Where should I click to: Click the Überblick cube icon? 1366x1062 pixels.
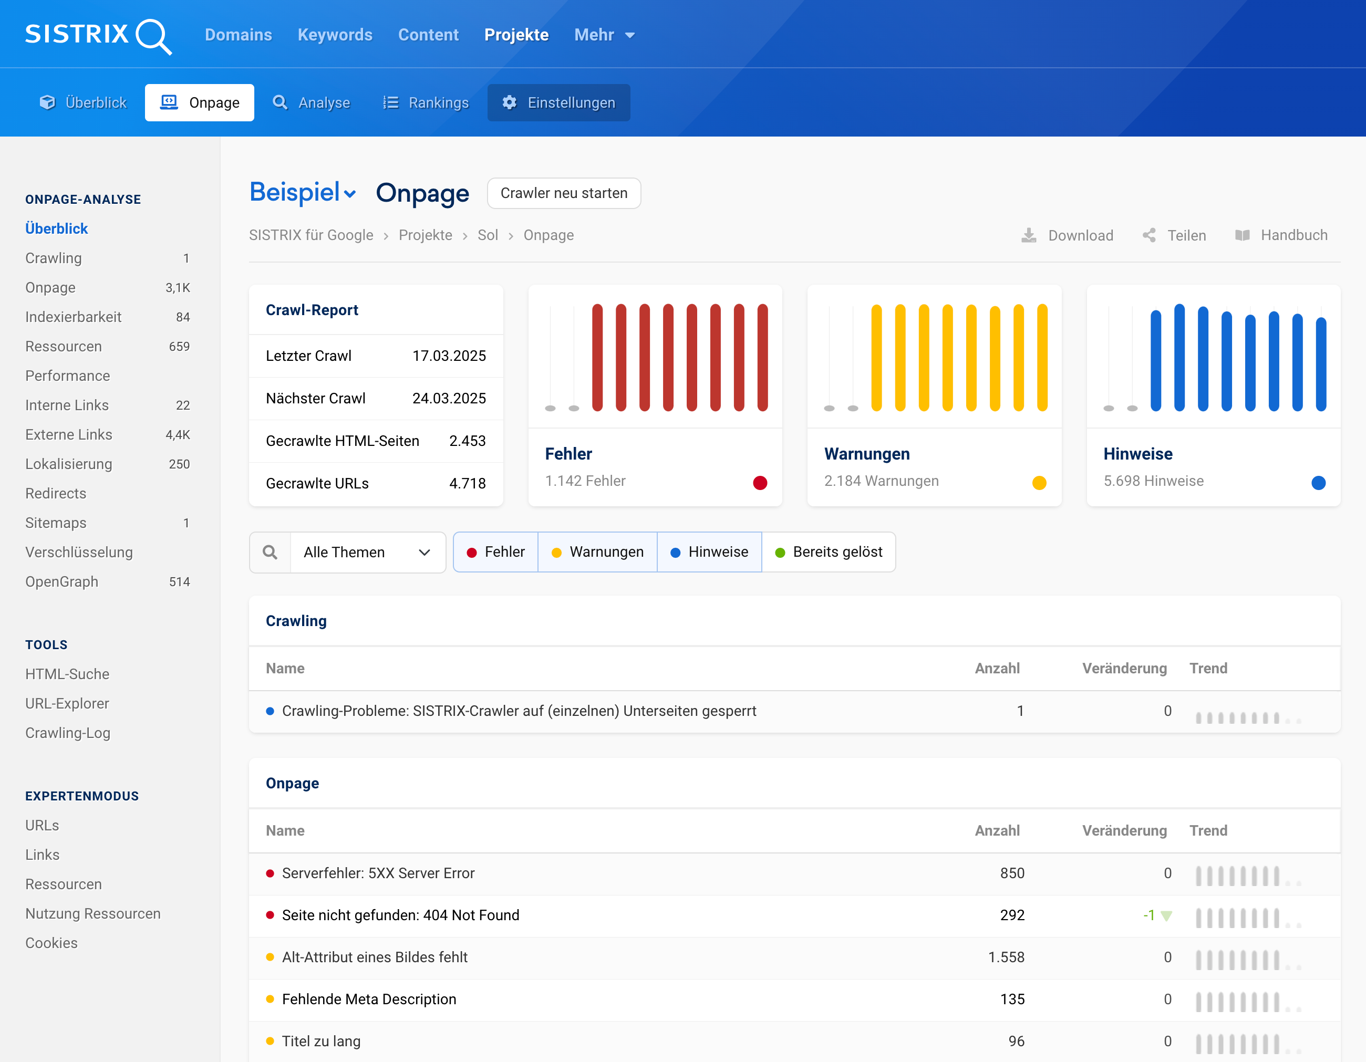47,102
